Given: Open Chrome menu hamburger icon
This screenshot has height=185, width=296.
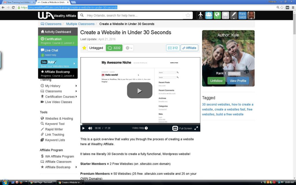Looking at the screenshot, I should point(293,7).
